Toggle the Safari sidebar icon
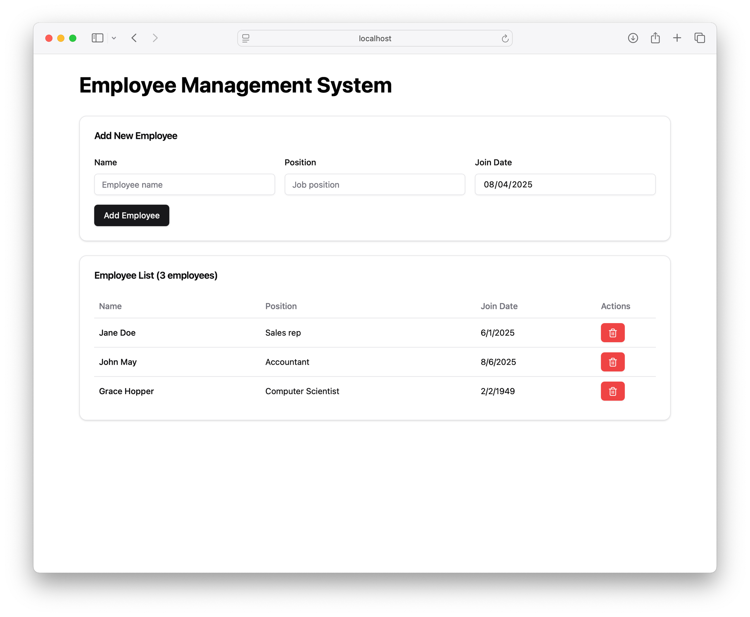 point(97,38)
